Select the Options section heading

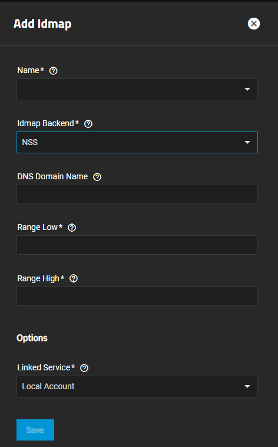click(x=32, y=338)
